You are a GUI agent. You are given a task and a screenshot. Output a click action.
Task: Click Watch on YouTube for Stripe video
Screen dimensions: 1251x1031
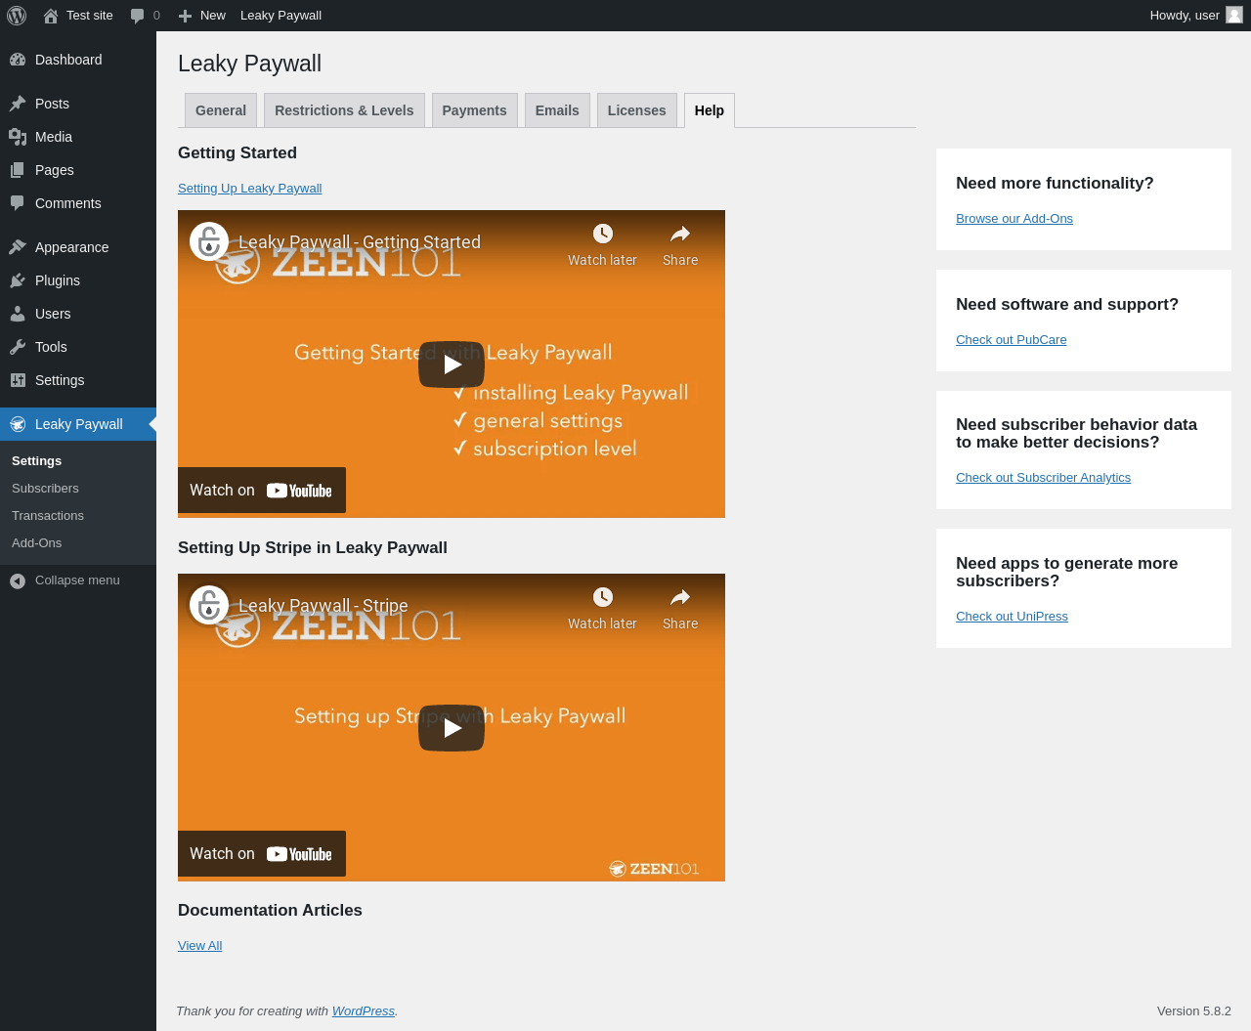point(262,854)
